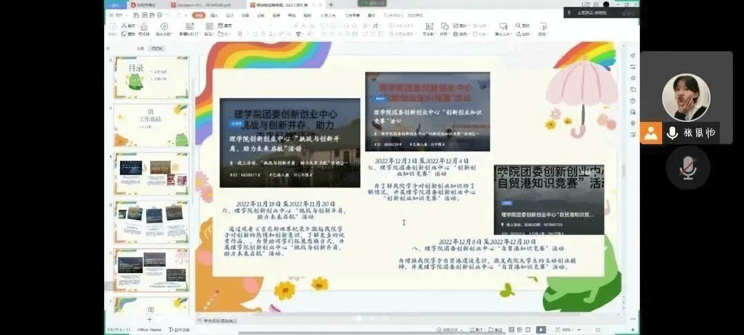
Task: Click the zoom slider in status bar
Action: click(589, 330)
